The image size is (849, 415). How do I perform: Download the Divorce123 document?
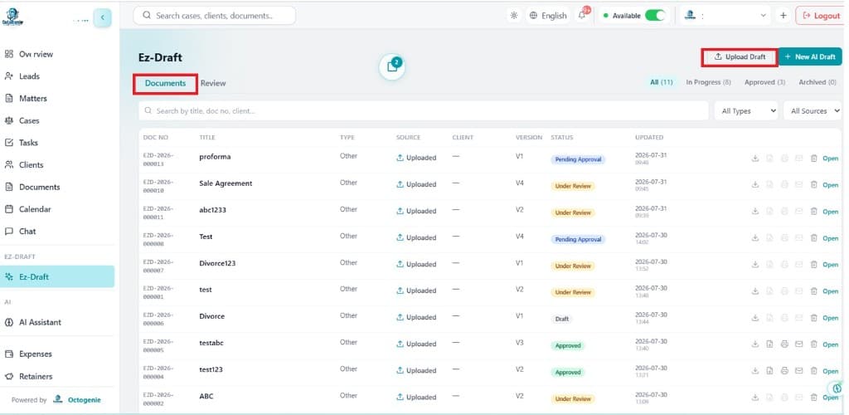coord(754,265)
